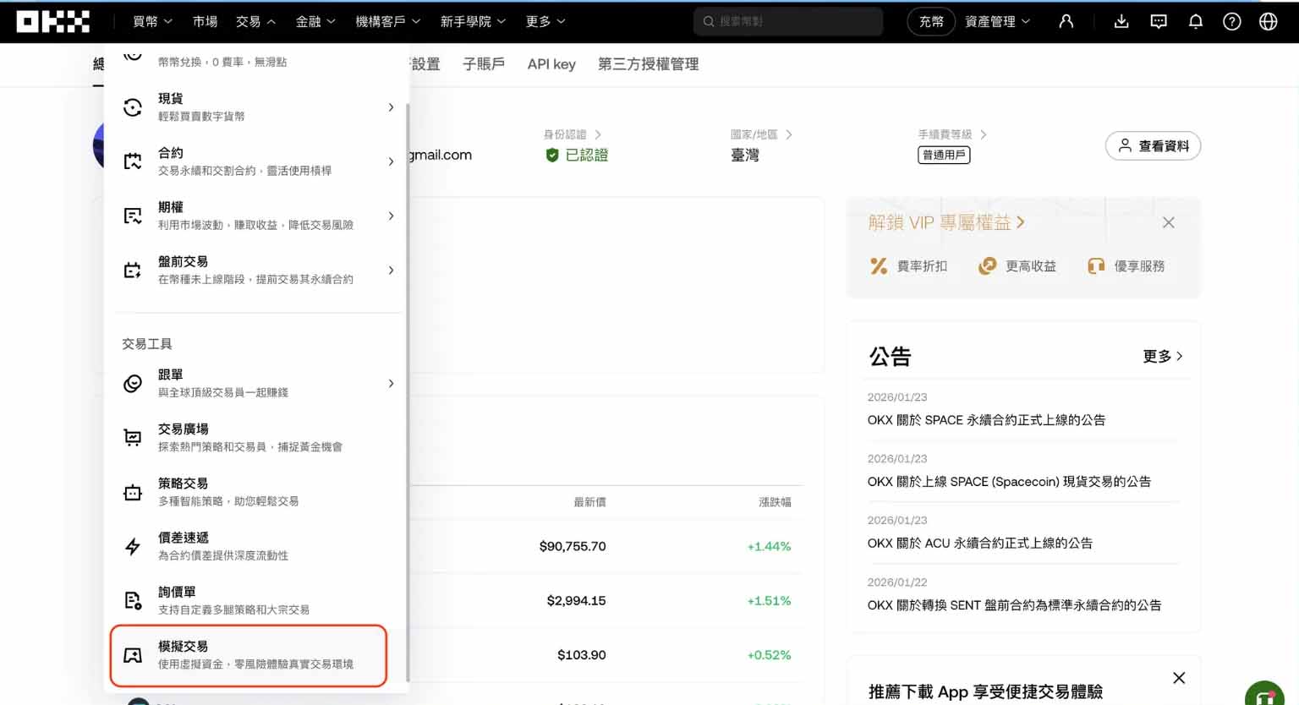Expand the 跟單 submenu arrow

[x=391, y=383]
